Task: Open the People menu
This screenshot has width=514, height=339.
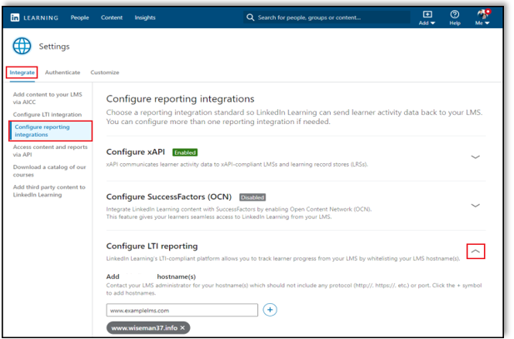Action: tap(80, 17)
